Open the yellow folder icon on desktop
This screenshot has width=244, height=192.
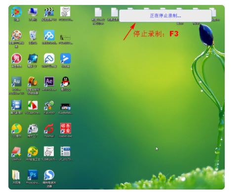(16, 175)
